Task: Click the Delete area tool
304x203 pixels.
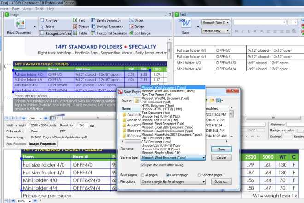Action: tap(137, 27)
